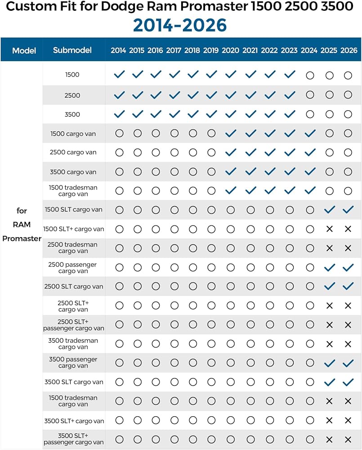Click the 2026 year column header

pos(349,50)
